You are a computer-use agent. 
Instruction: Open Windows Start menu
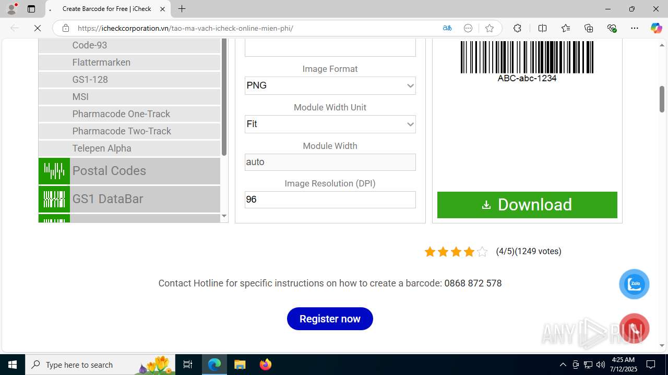coord(13,365)
